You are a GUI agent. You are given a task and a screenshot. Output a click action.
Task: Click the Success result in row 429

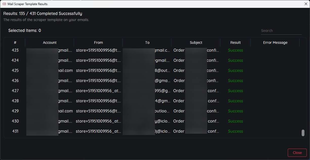pos(235,111)
